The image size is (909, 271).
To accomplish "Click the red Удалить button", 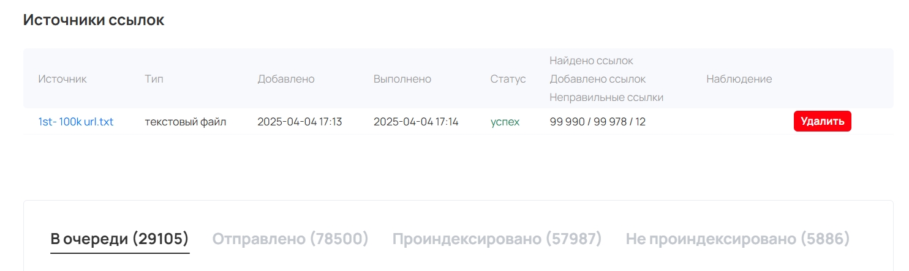I will point(822,121).
